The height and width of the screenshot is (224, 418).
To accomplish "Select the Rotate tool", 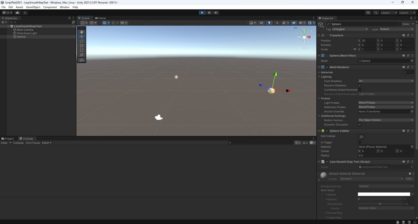I will (82, 41).
